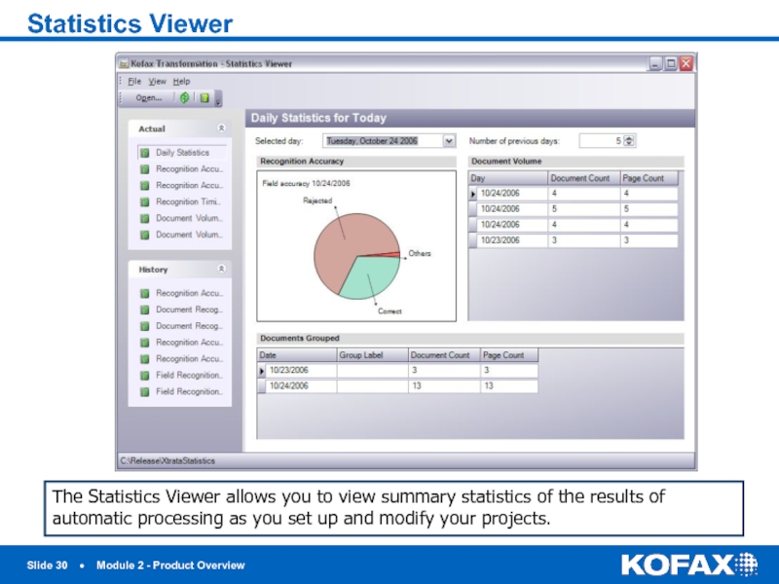This screenshot has height=584, width=779.
Task: Click the Others chart label
Action: (420, 253)
